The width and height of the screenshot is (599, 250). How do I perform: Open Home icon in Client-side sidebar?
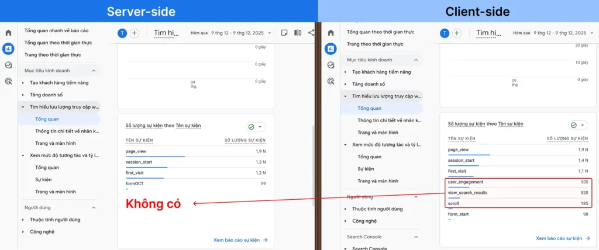(x=331, y=33)
